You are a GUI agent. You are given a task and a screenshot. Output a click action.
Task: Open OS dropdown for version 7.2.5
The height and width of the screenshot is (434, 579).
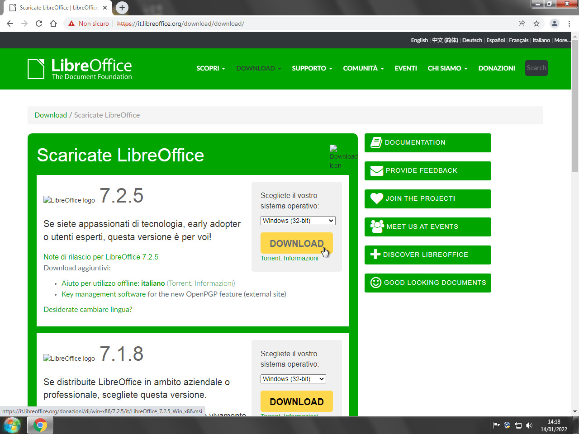[x=298, y=221]
